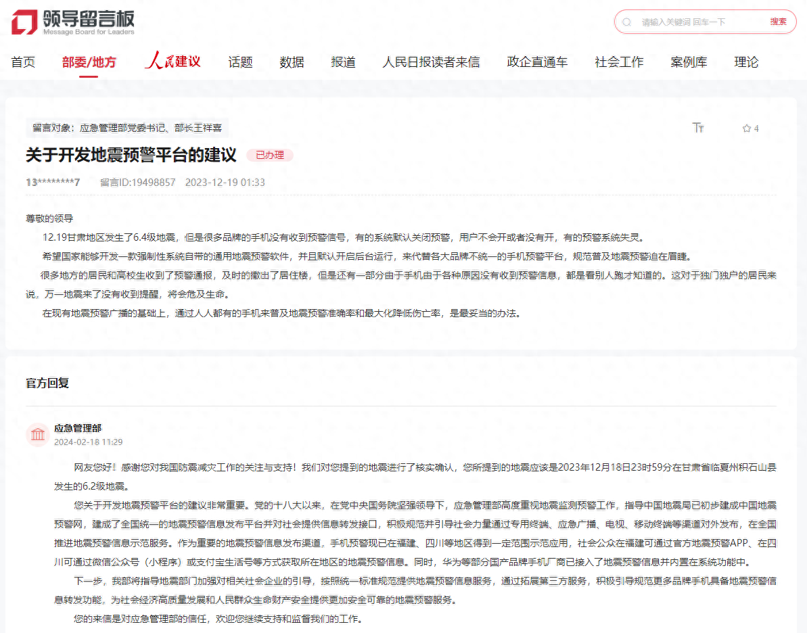Click the font size Tt icon
Image resolution: width=807 pixels, height=633 pixels.
(698, 128)
